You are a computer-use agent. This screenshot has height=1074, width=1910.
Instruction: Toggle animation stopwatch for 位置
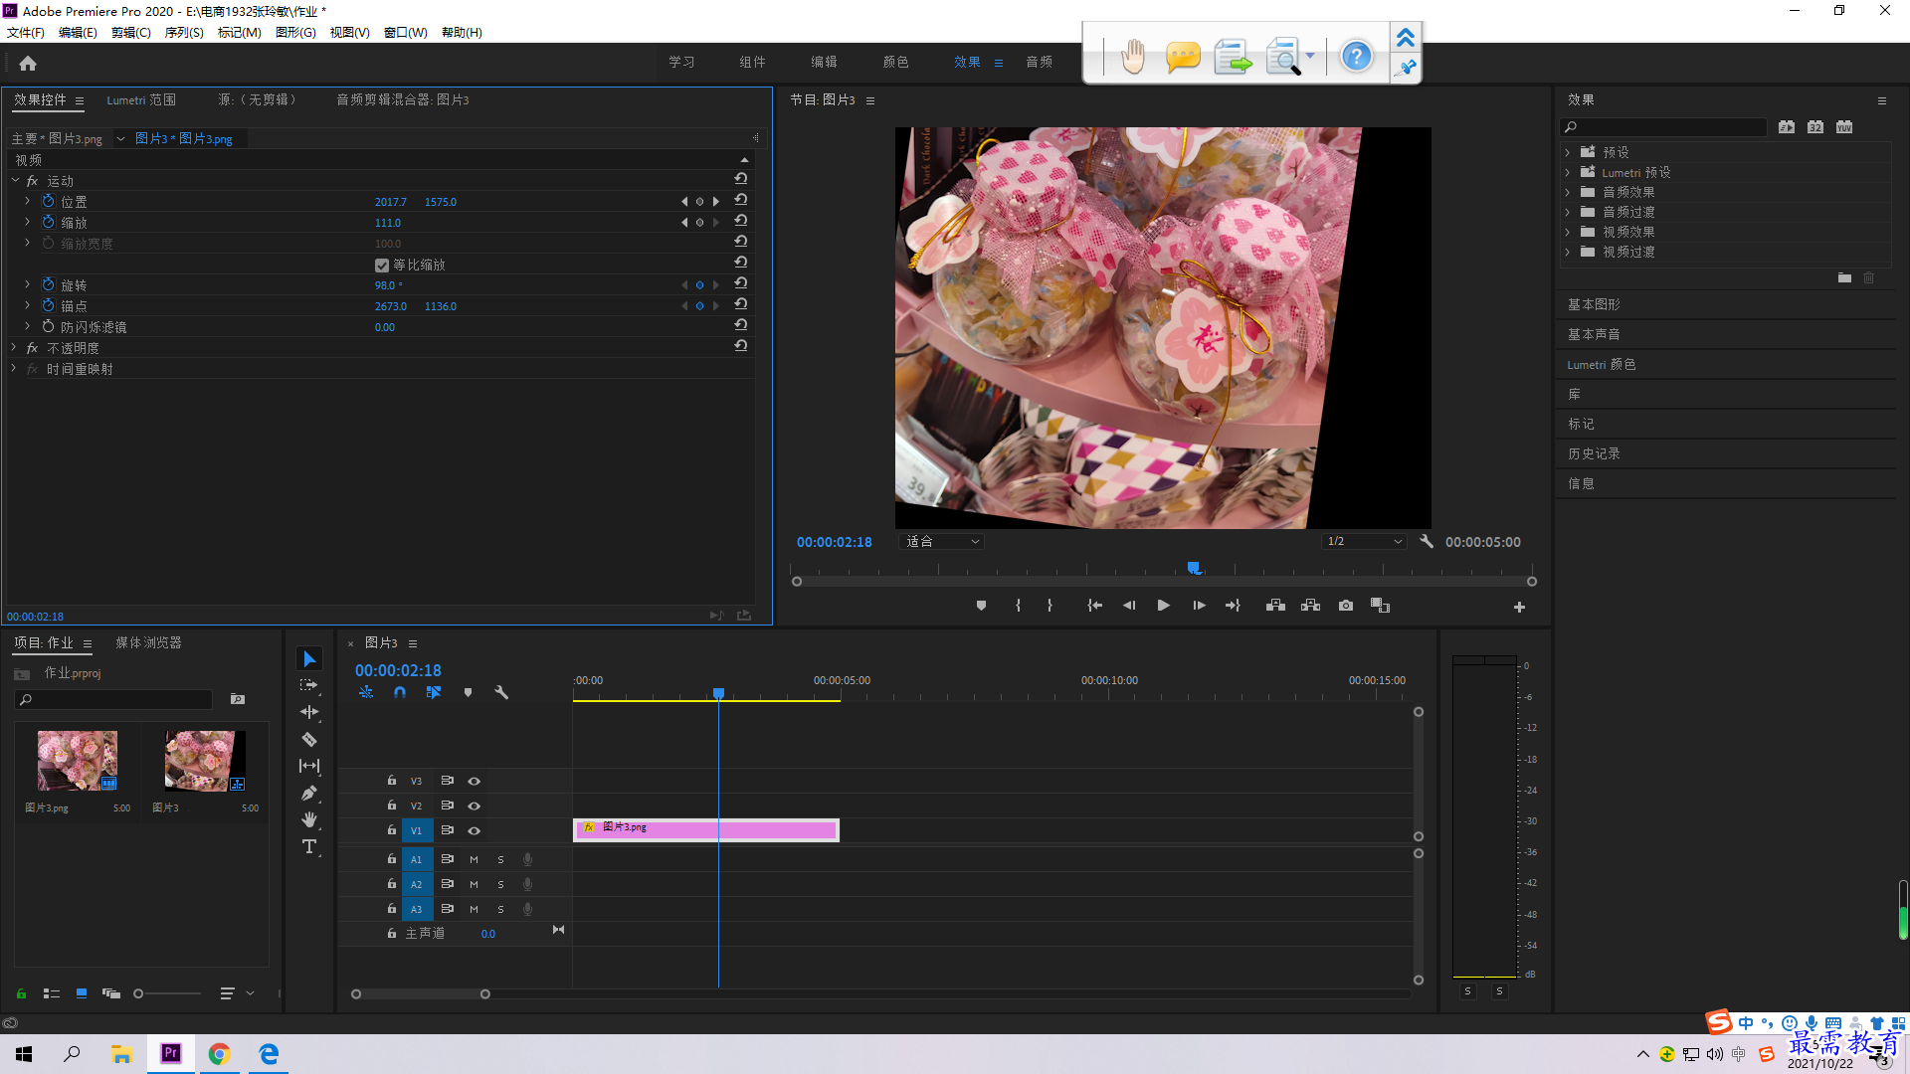pyautogui.click(x=48, y=201)
